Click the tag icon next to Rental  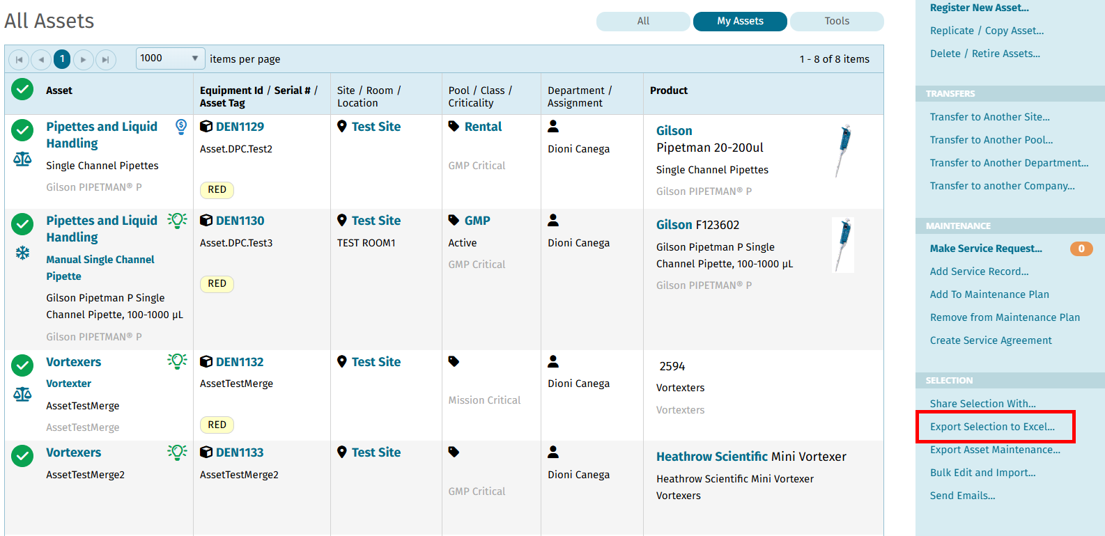tap(454, 126)
